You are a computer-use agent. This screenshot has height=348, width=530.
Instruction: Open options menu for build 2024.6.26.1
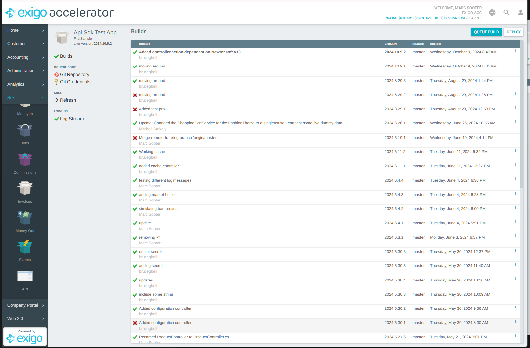tap(516, 122)
